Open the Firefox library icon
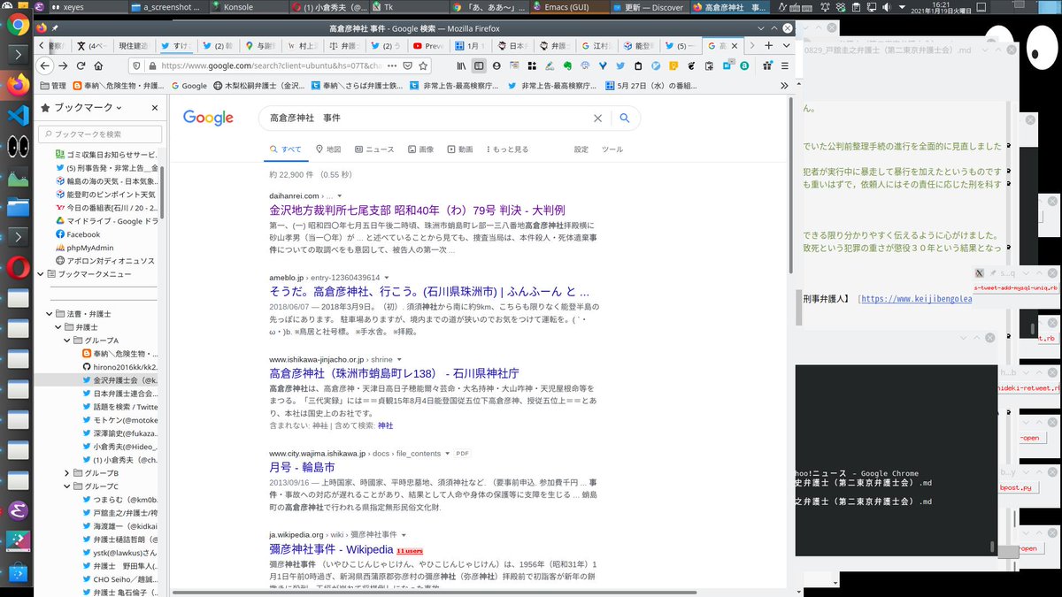Viewport: 1062px width, 597px height. [x=462, y=65]
